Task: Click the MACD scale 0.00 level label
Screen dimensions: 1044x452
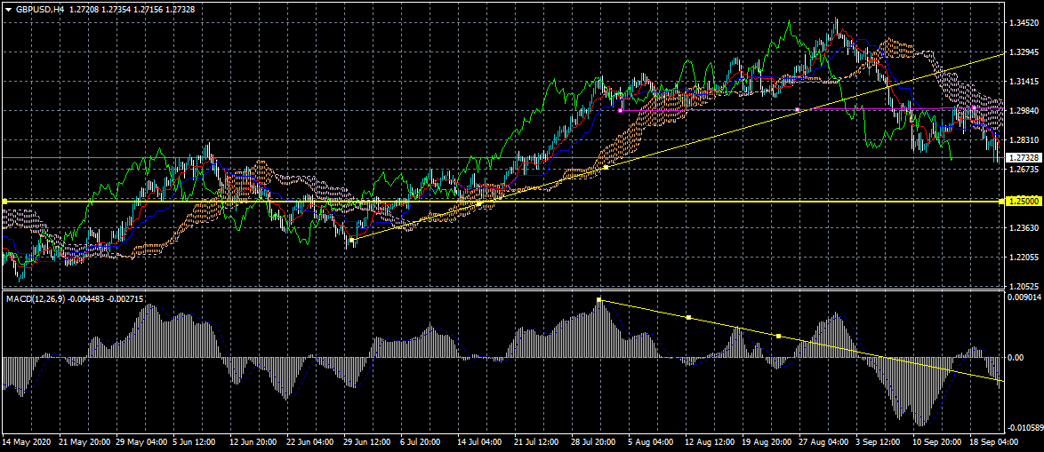Action: click(1016, 357)
